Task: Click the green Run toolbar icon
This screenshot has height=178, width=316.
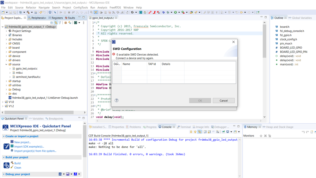Action: click(x=176, y=12)
